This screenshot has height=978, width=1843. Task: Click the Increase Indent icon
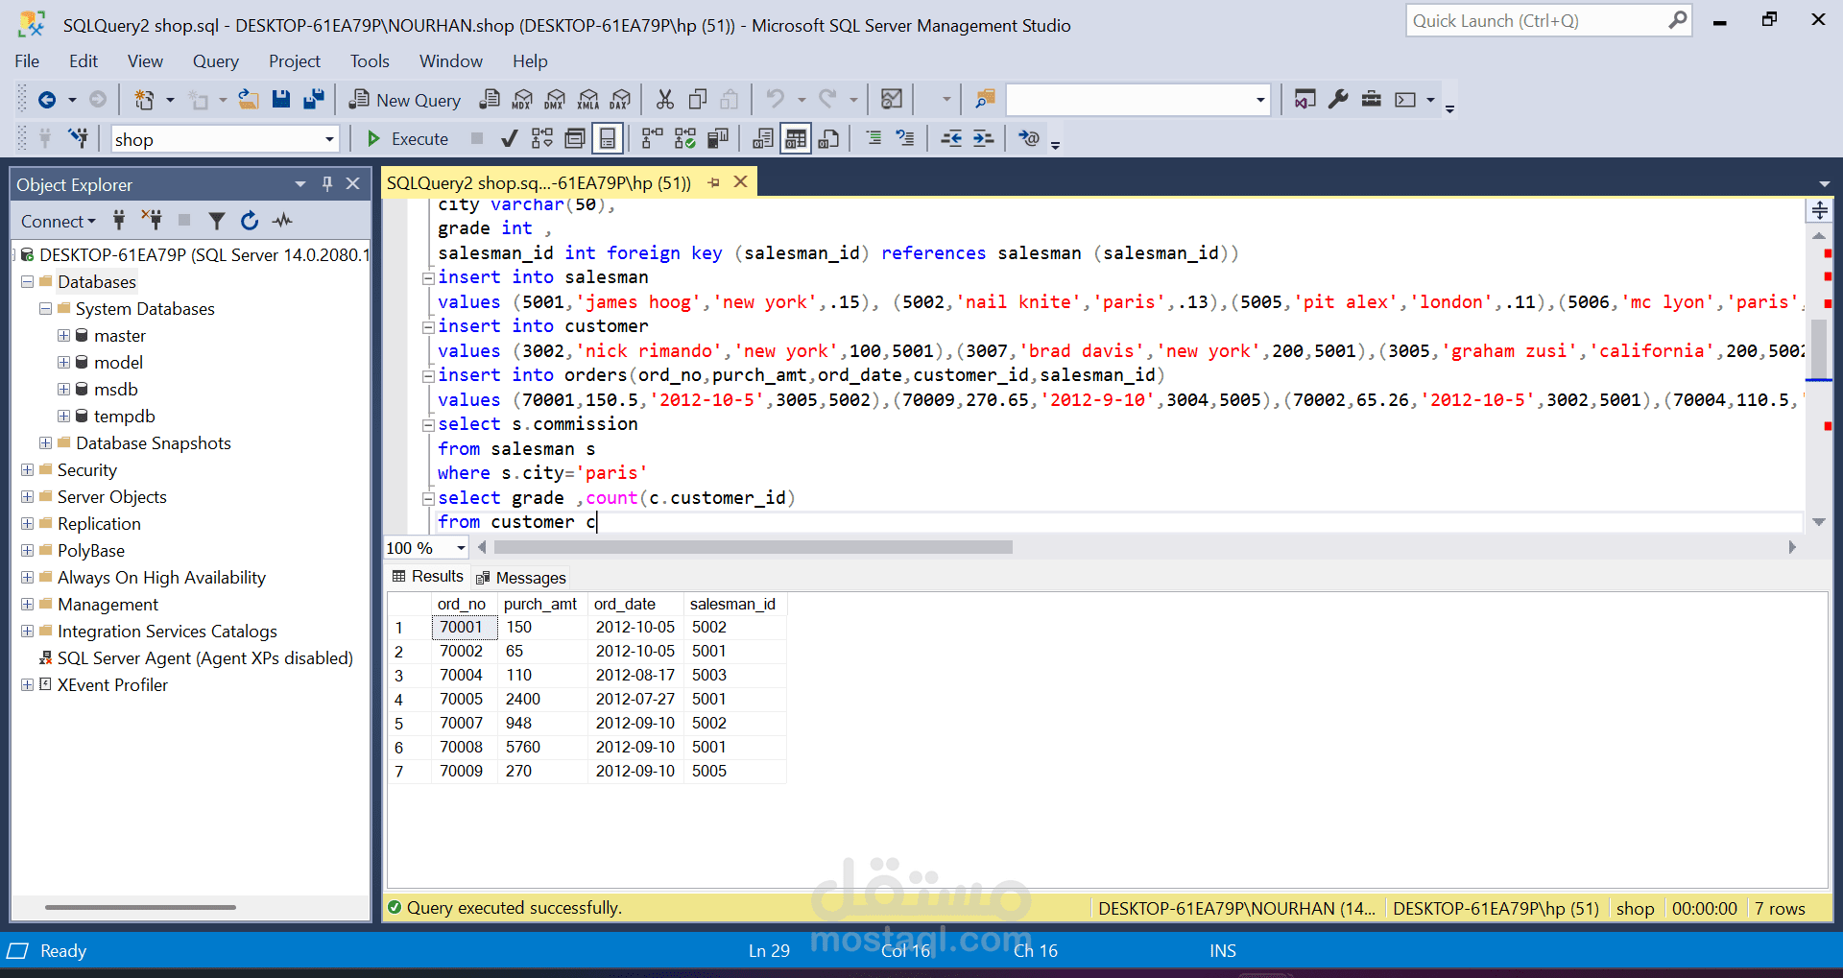[x=984, y=139]
